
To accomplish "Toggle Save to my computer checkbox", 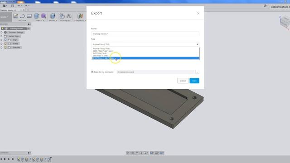I will click(92, 72).
